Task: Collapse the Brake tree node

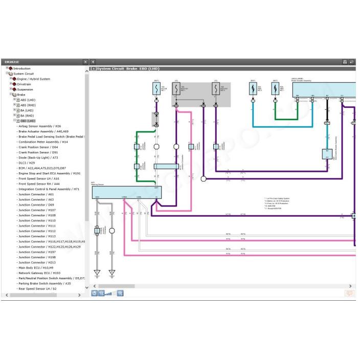Action: [11, 94]
